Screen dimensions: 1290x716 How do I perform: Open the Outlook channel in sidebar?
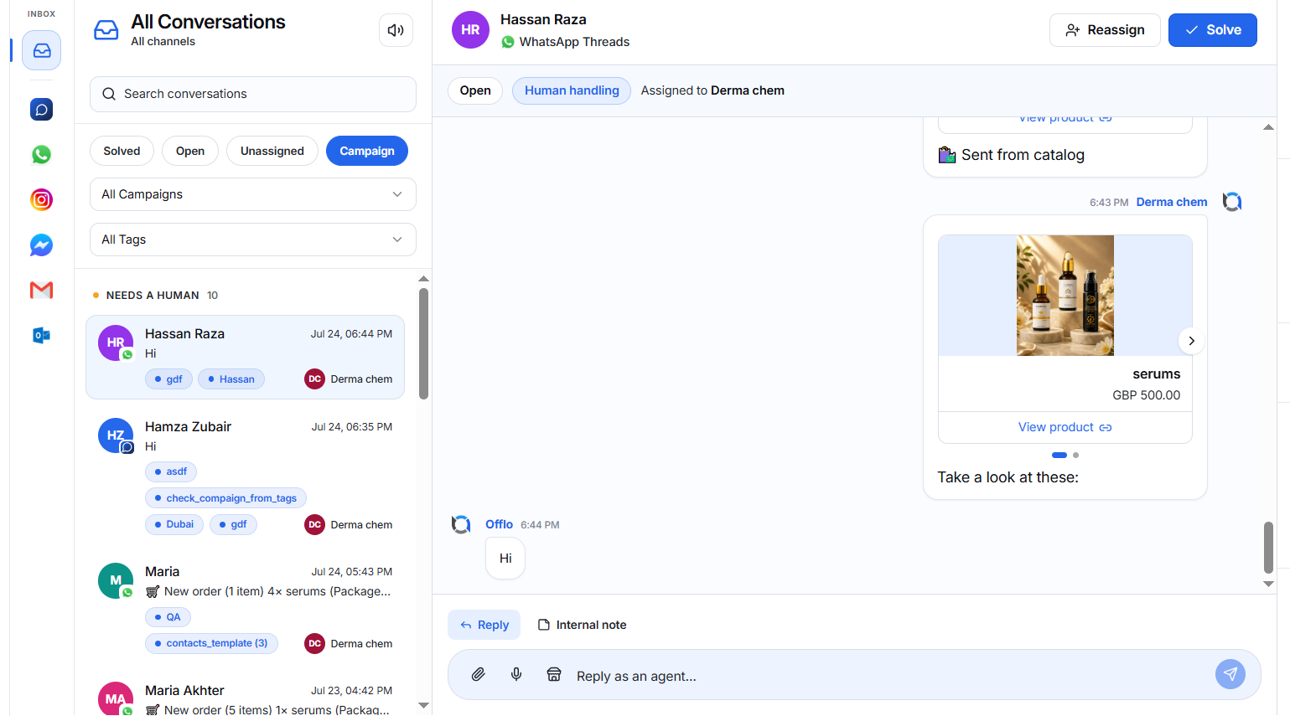point(41,335)
